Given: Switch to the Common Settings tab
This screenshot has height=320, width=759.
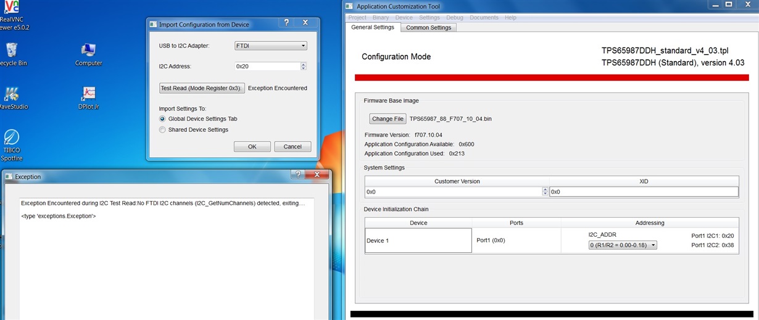Looking at the screenshot, I should (429, 28).
